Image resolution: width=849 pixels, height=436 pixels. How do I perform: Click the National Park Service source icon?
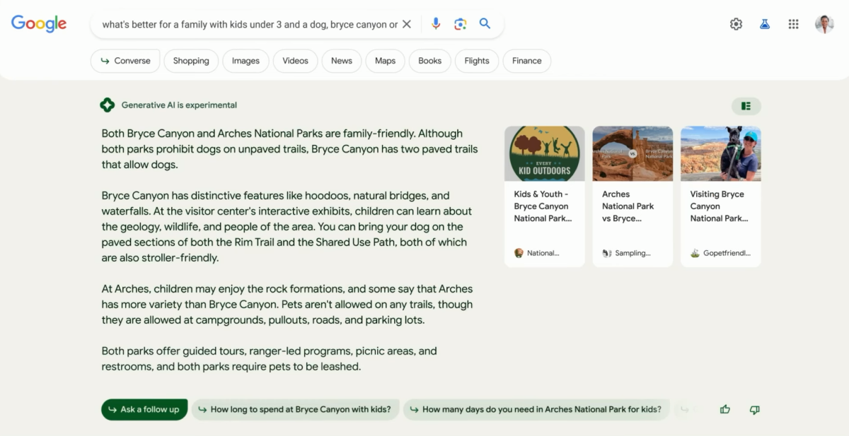click(x=519, y=253)
